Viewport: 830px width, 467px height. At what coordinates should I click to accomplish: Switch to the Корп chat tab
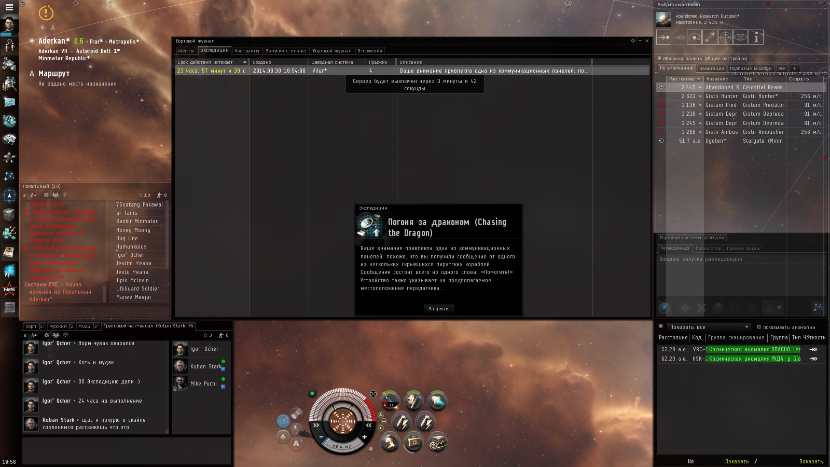[35, 326]
